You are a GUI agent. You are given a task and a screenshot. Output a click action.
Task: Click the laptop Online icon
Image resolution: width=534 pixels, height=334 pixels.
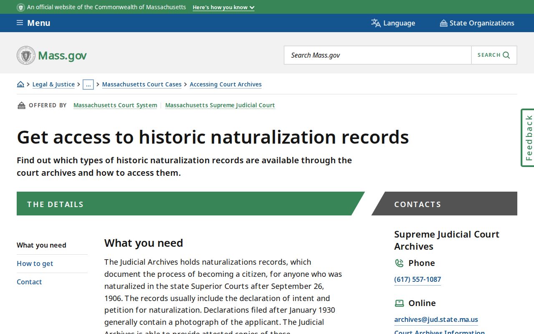point(399,303)
